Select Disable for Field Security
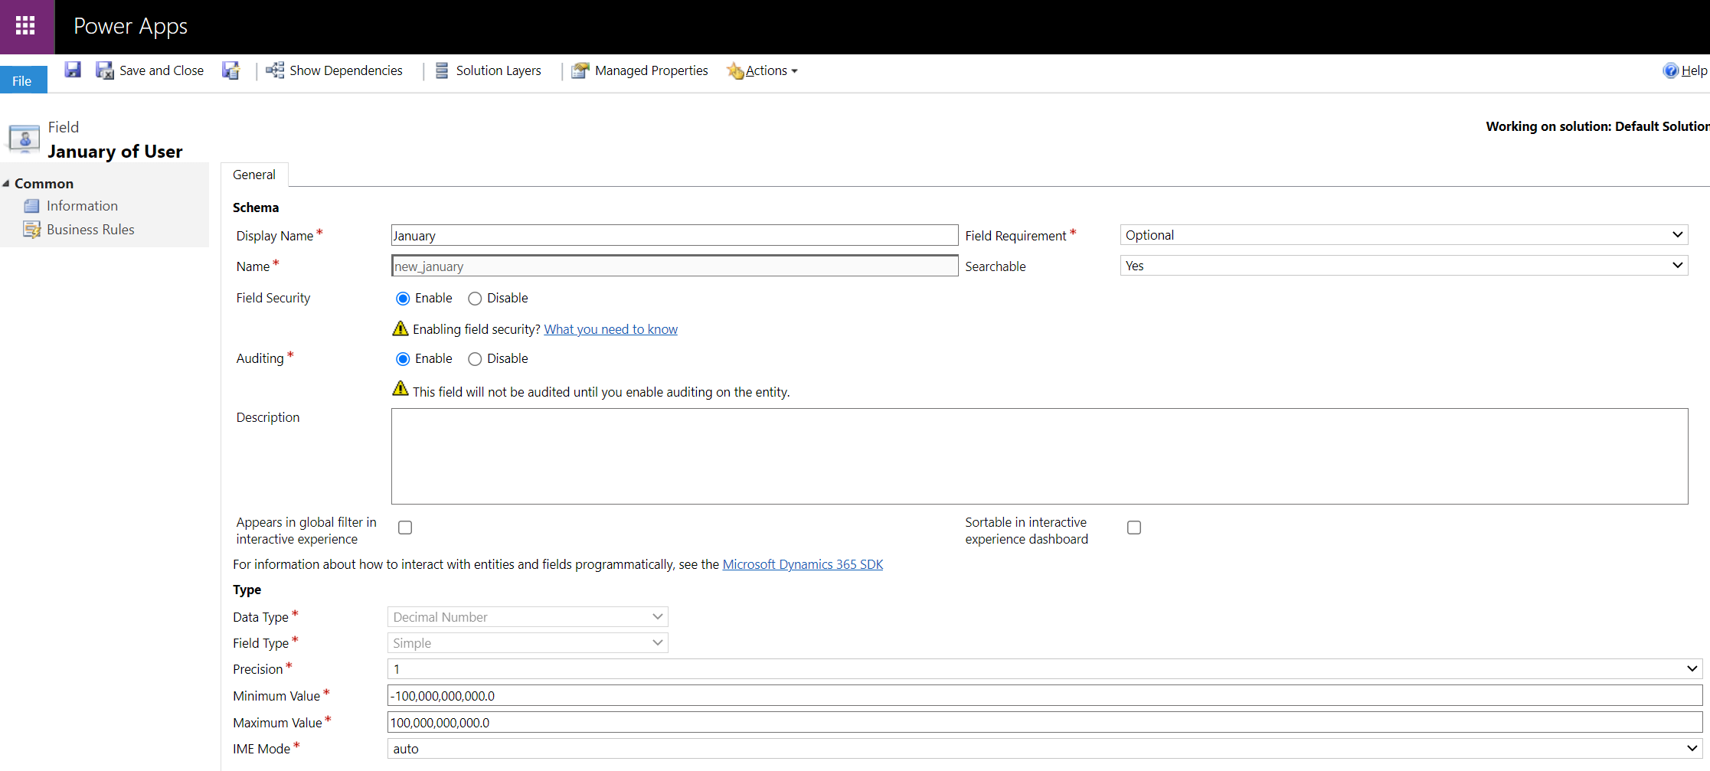The height and width of the screenshot is (771, 1710). (x=475, y=299)
